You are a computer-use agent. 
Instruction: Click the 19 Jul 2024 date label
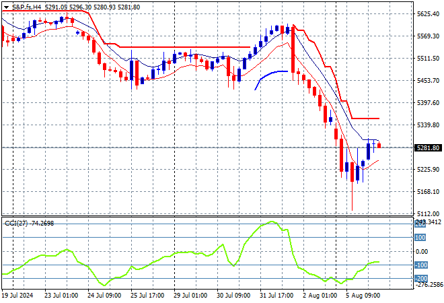[x=19, y=294]
